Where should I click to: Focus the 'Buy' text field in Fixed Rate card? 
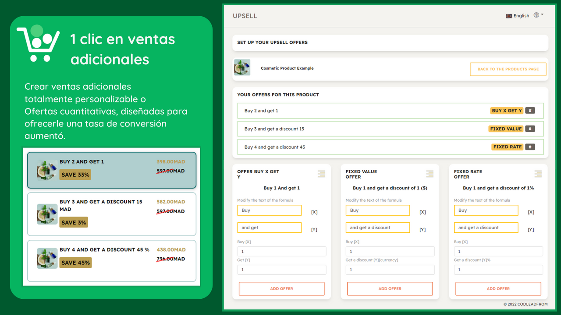click(x=486, y=210)
